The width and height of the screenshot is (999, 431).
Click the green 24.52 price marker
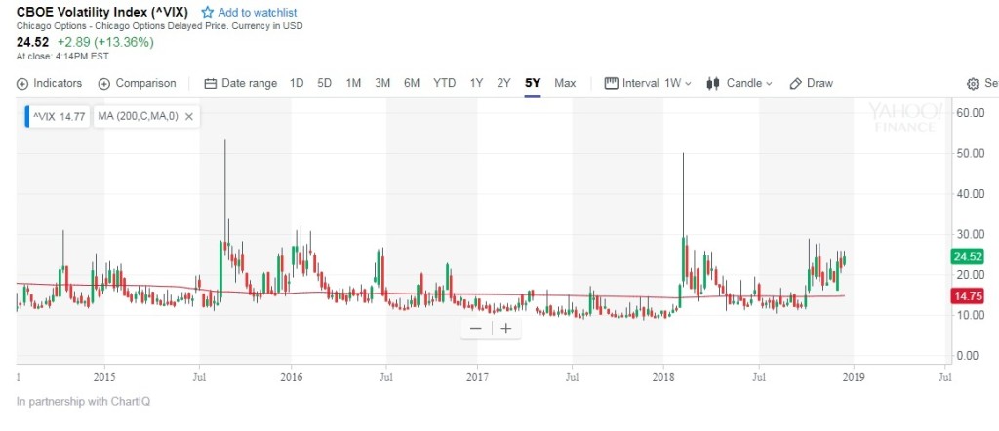tap(967, 256)
